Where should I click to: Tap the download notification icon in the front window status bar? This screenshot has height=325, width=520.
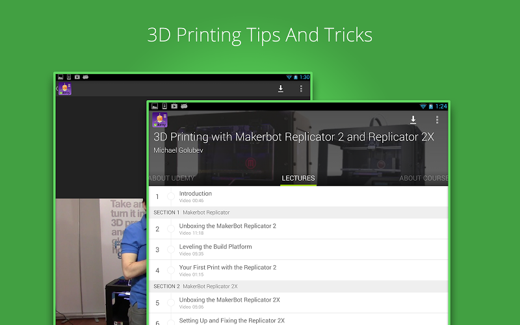[x=164, y=106]
